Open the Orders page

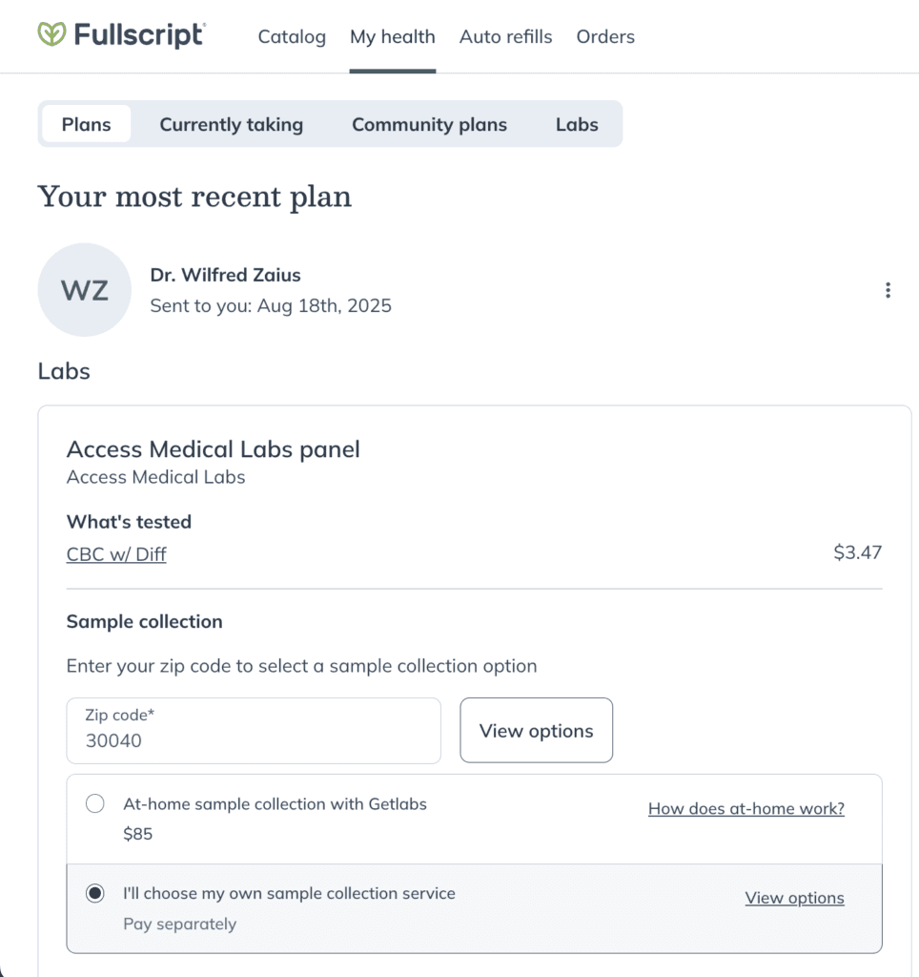pyautogui.click(x=605, y=37)
